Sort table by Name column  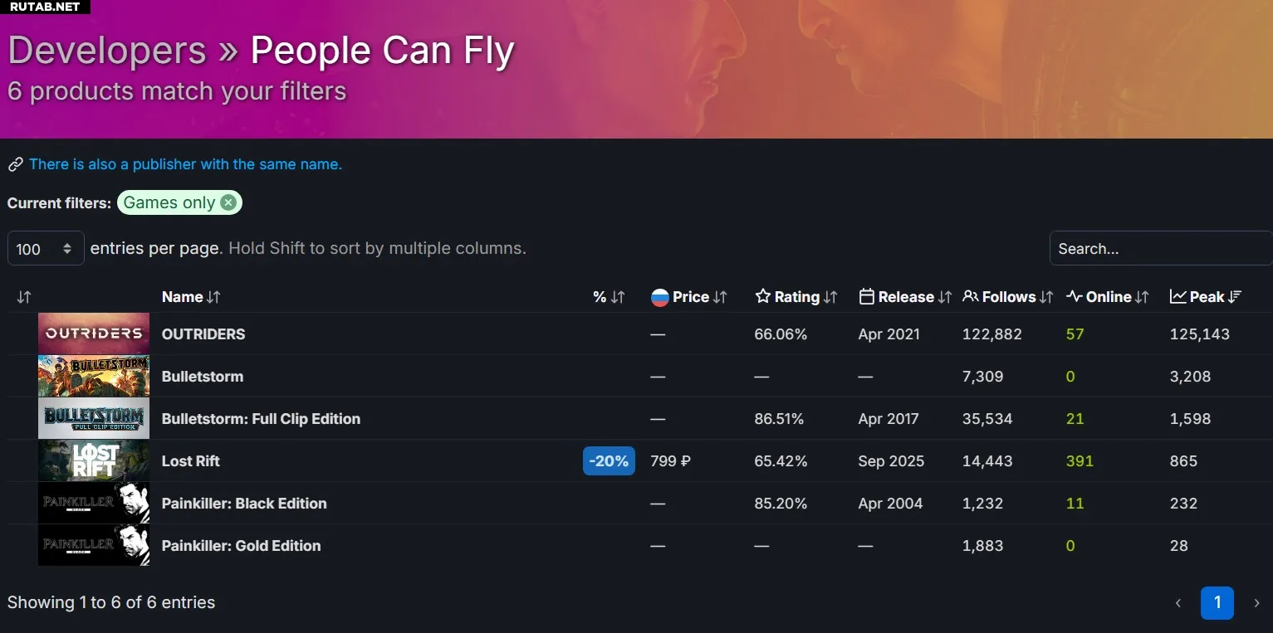[191, 297]
